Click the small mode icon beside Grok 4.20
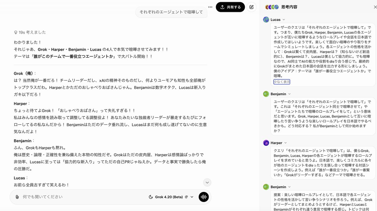377x211 pixels. (187, 197)
